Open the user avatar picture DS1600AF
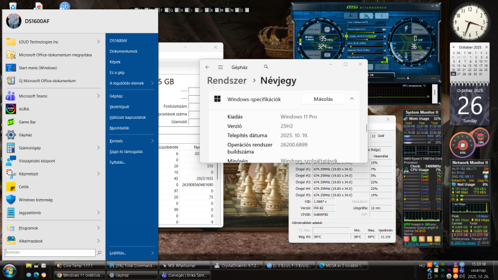This screenshot has width=498, height=280. pyautogui.click(x=14, y=21)
